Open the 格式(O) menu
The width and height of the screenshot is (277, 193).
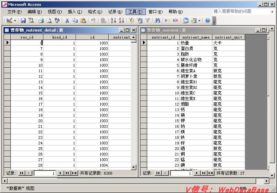[95, 12]
